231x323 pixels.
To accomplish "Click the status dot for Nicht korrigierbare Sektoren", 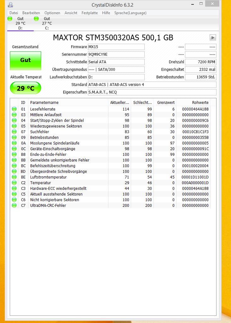I will [14, 200].
